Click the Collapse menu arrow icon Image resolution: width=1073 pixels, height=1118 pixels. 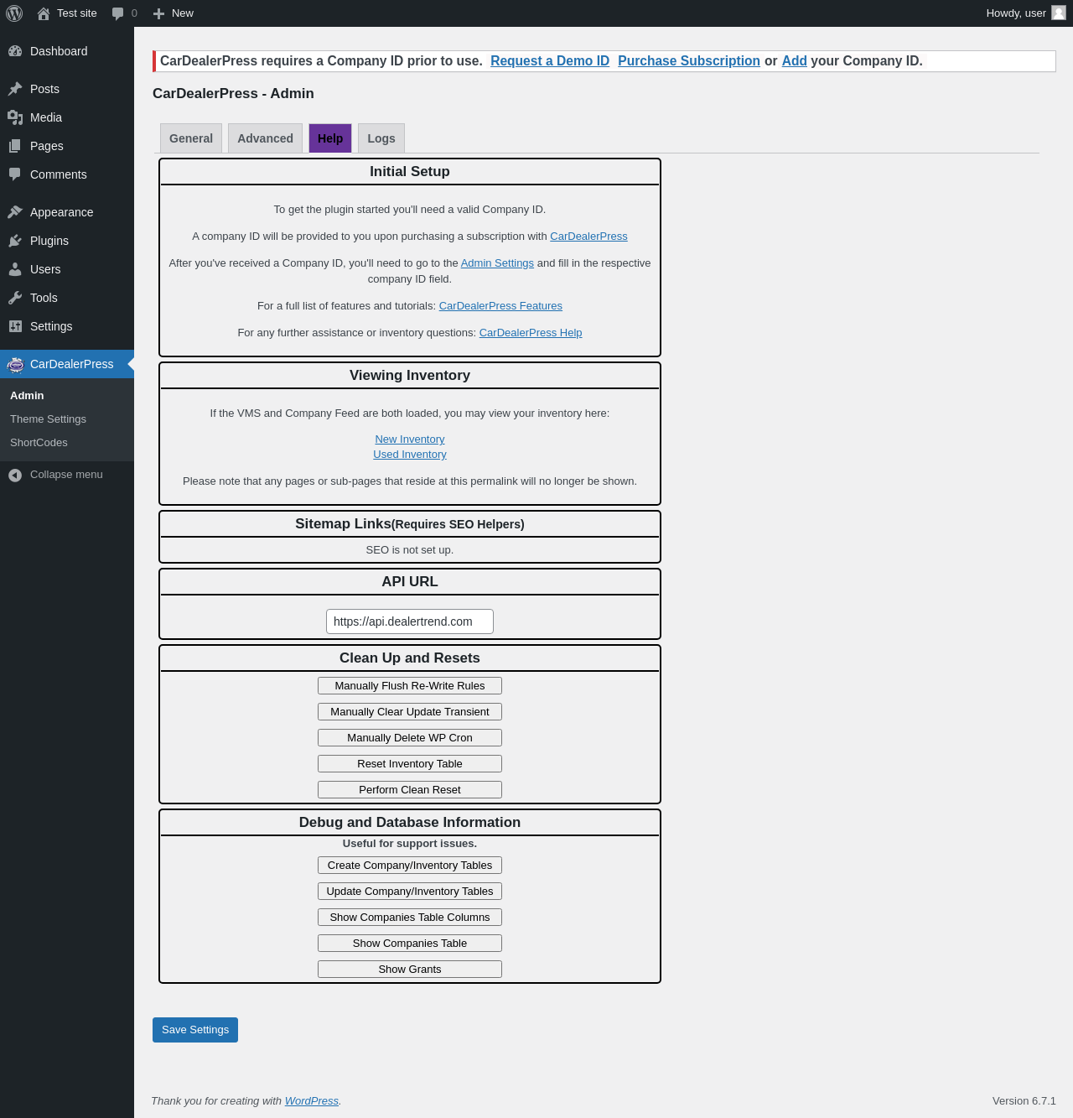[15, 475]
